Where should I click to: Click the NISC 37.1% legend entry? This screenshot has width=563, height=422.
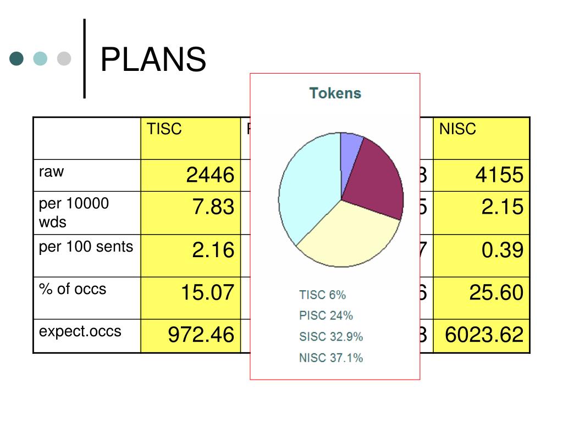pos(331,358)
